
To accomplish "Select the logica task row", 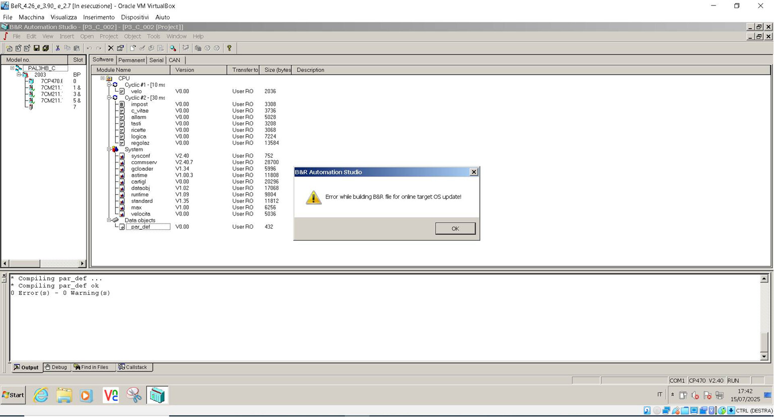I will 138,136.
